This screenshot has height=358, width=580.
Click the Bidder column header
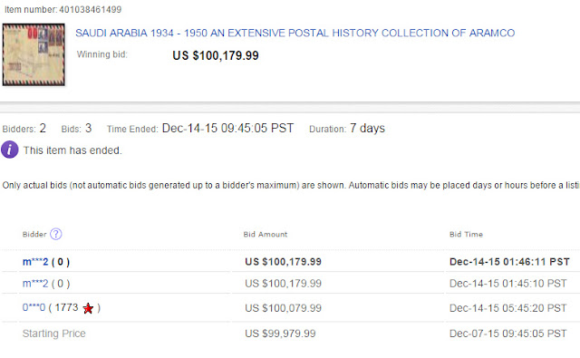pos(34,234)
